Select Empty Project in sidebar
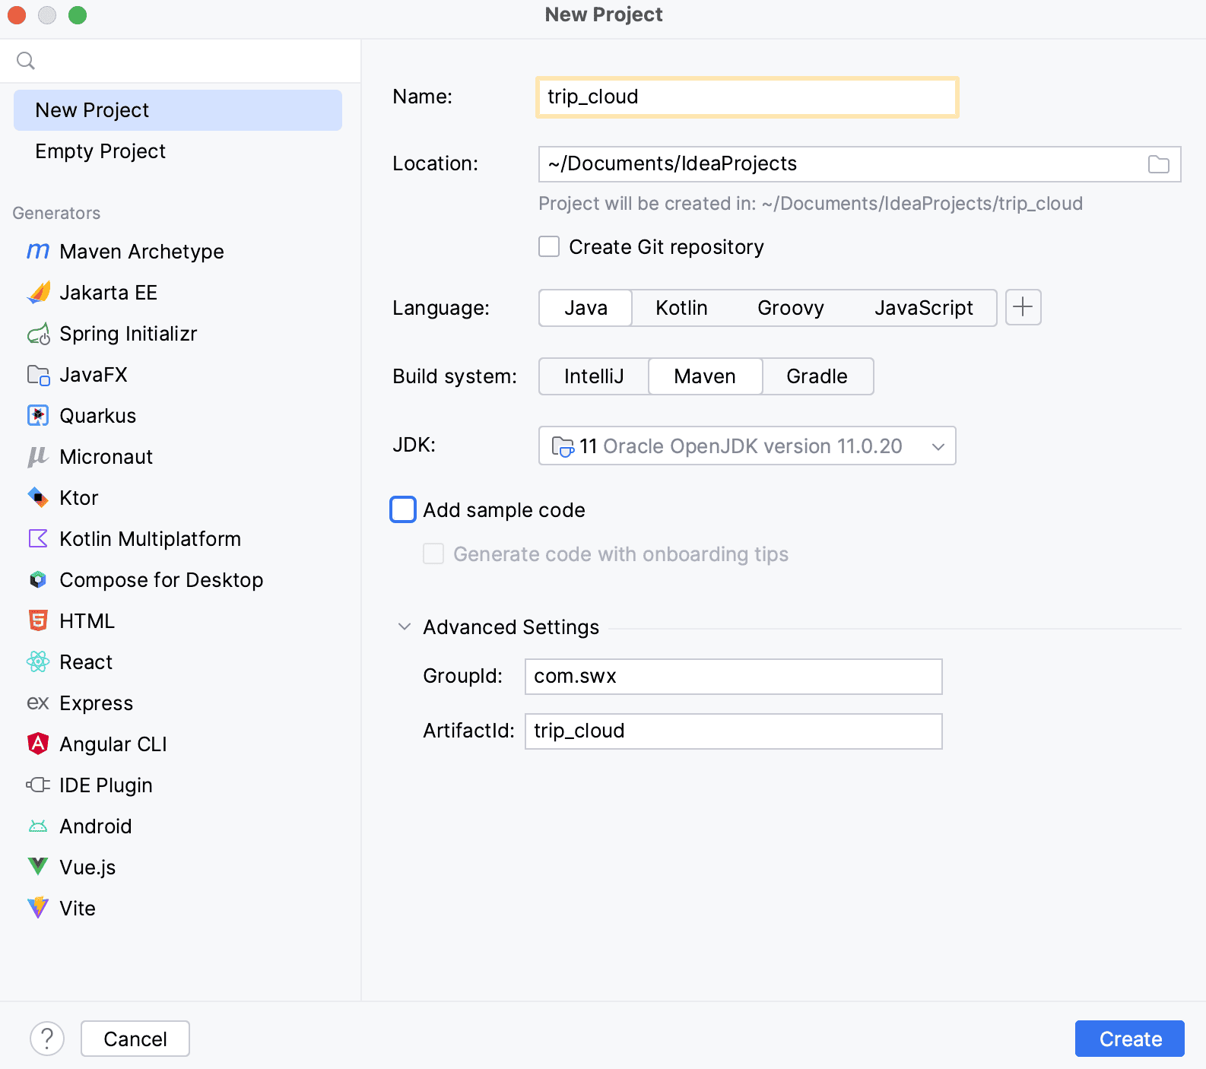 100,151
